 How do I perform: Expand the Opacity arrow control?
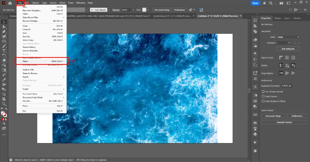(133, 10)
